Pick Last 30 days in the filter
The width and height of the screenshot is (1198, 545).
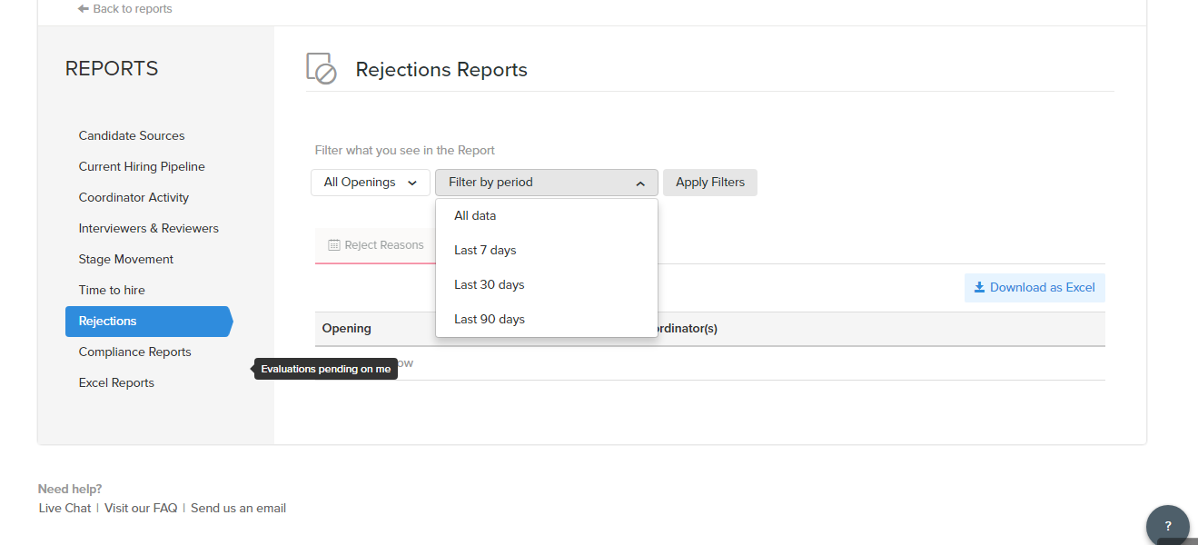[490, 285]
